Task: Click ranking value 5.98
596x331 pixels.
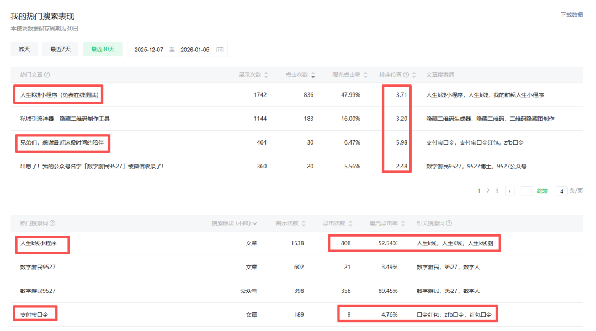Action: pyautogui.click(x=401, y=142)
